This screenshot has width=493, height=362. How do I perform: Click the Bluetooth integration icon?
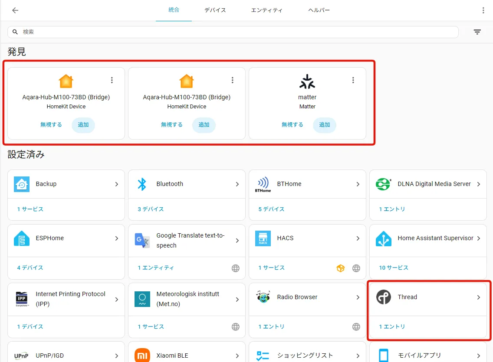[x=142, y=184]
